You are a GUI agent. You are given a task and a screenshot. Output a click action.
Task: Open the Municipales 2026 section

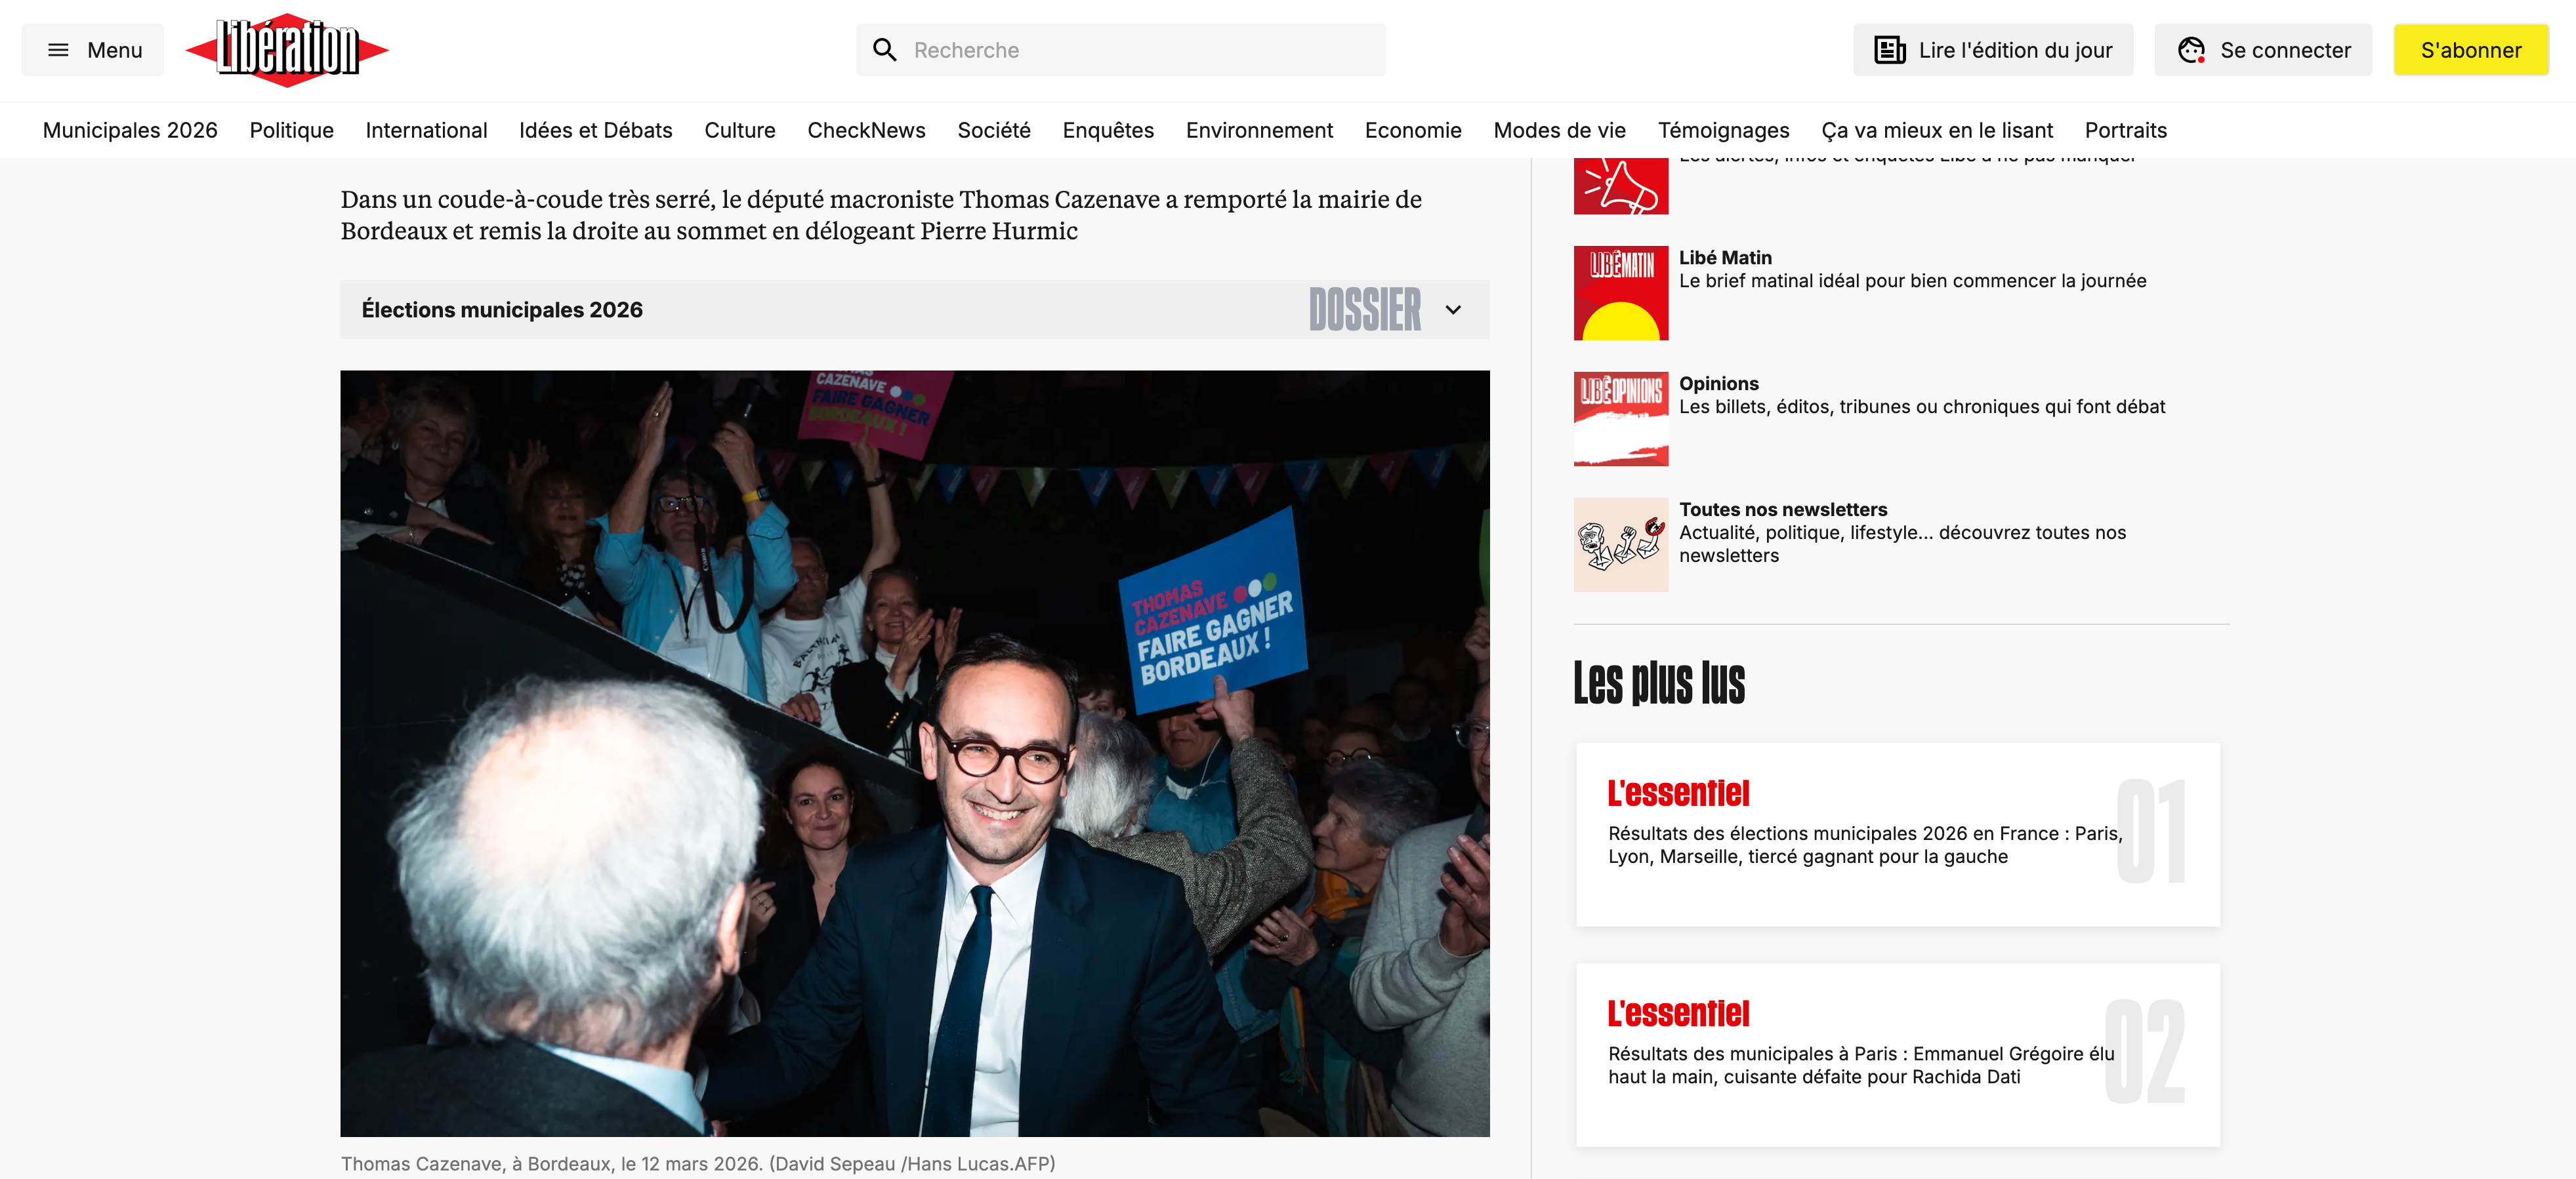[130, 130]
